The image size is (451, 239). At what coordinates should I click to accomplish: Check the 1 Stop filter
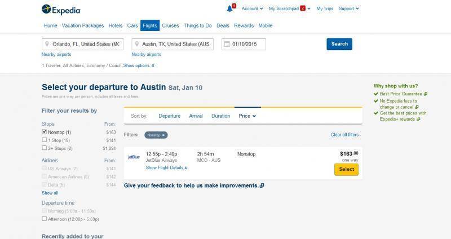[45, 140]
